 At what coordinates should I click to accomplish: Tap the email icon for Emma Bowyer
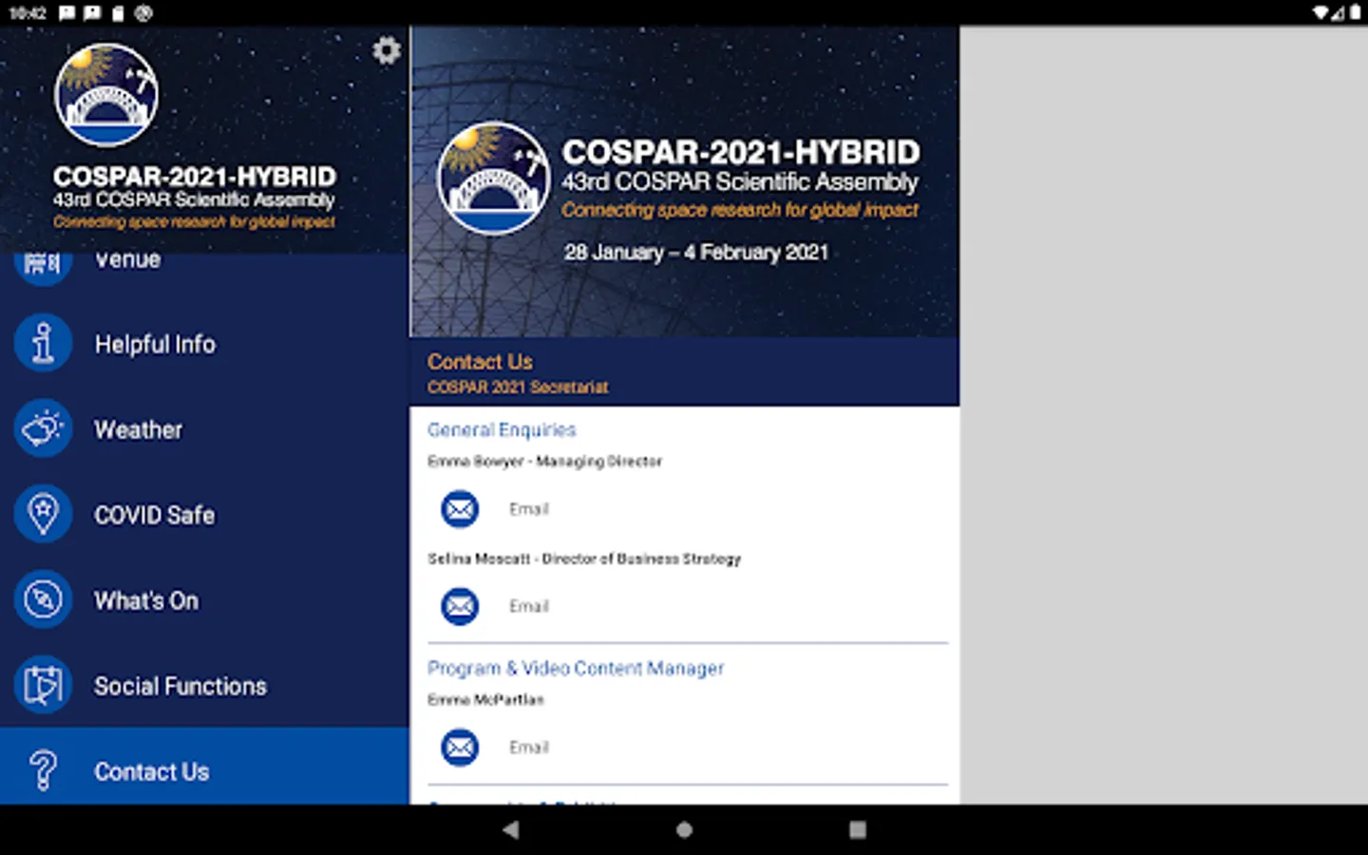click(460, 509)
